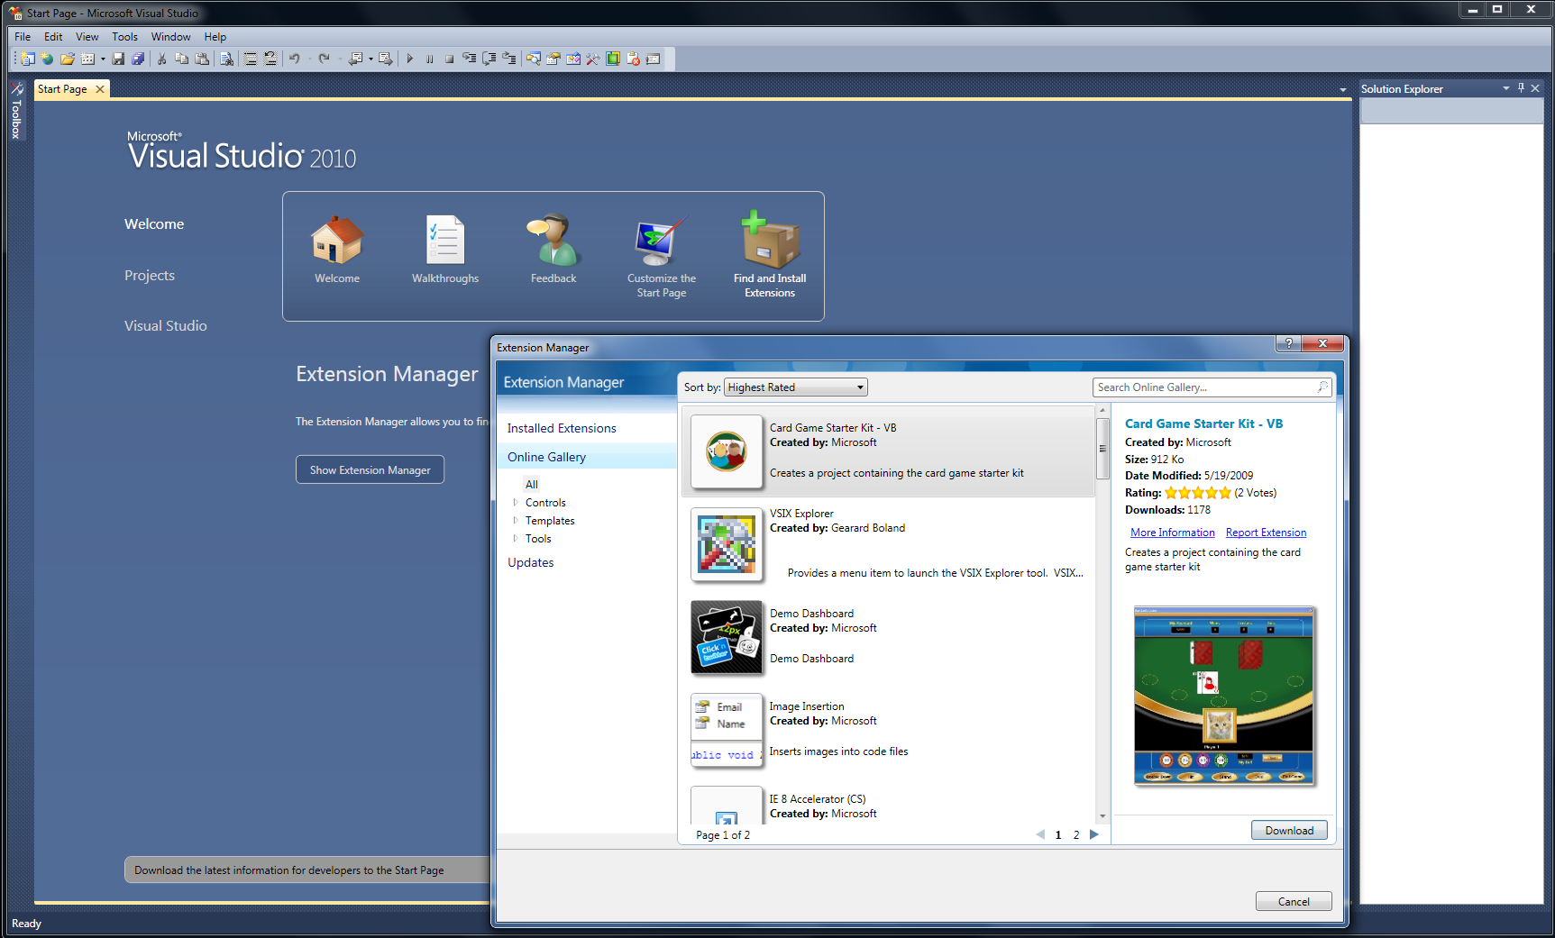Click the next page arrow in results
This screenshot has height=938, width=1555.
(x=1094, y=834)
